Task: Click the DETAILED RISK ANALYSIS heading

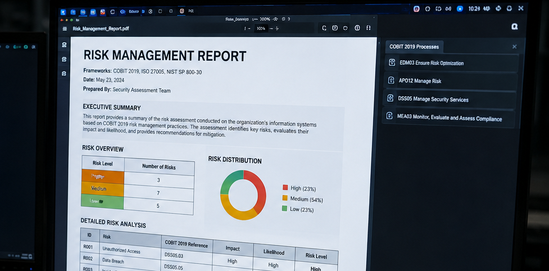Action: [x=113, y=223]
